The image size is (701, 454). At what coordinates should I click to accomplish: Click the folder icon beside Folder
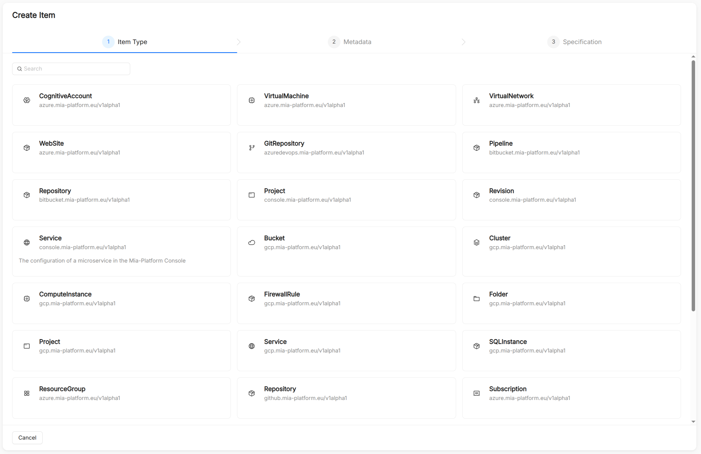(x=477, y=299)
